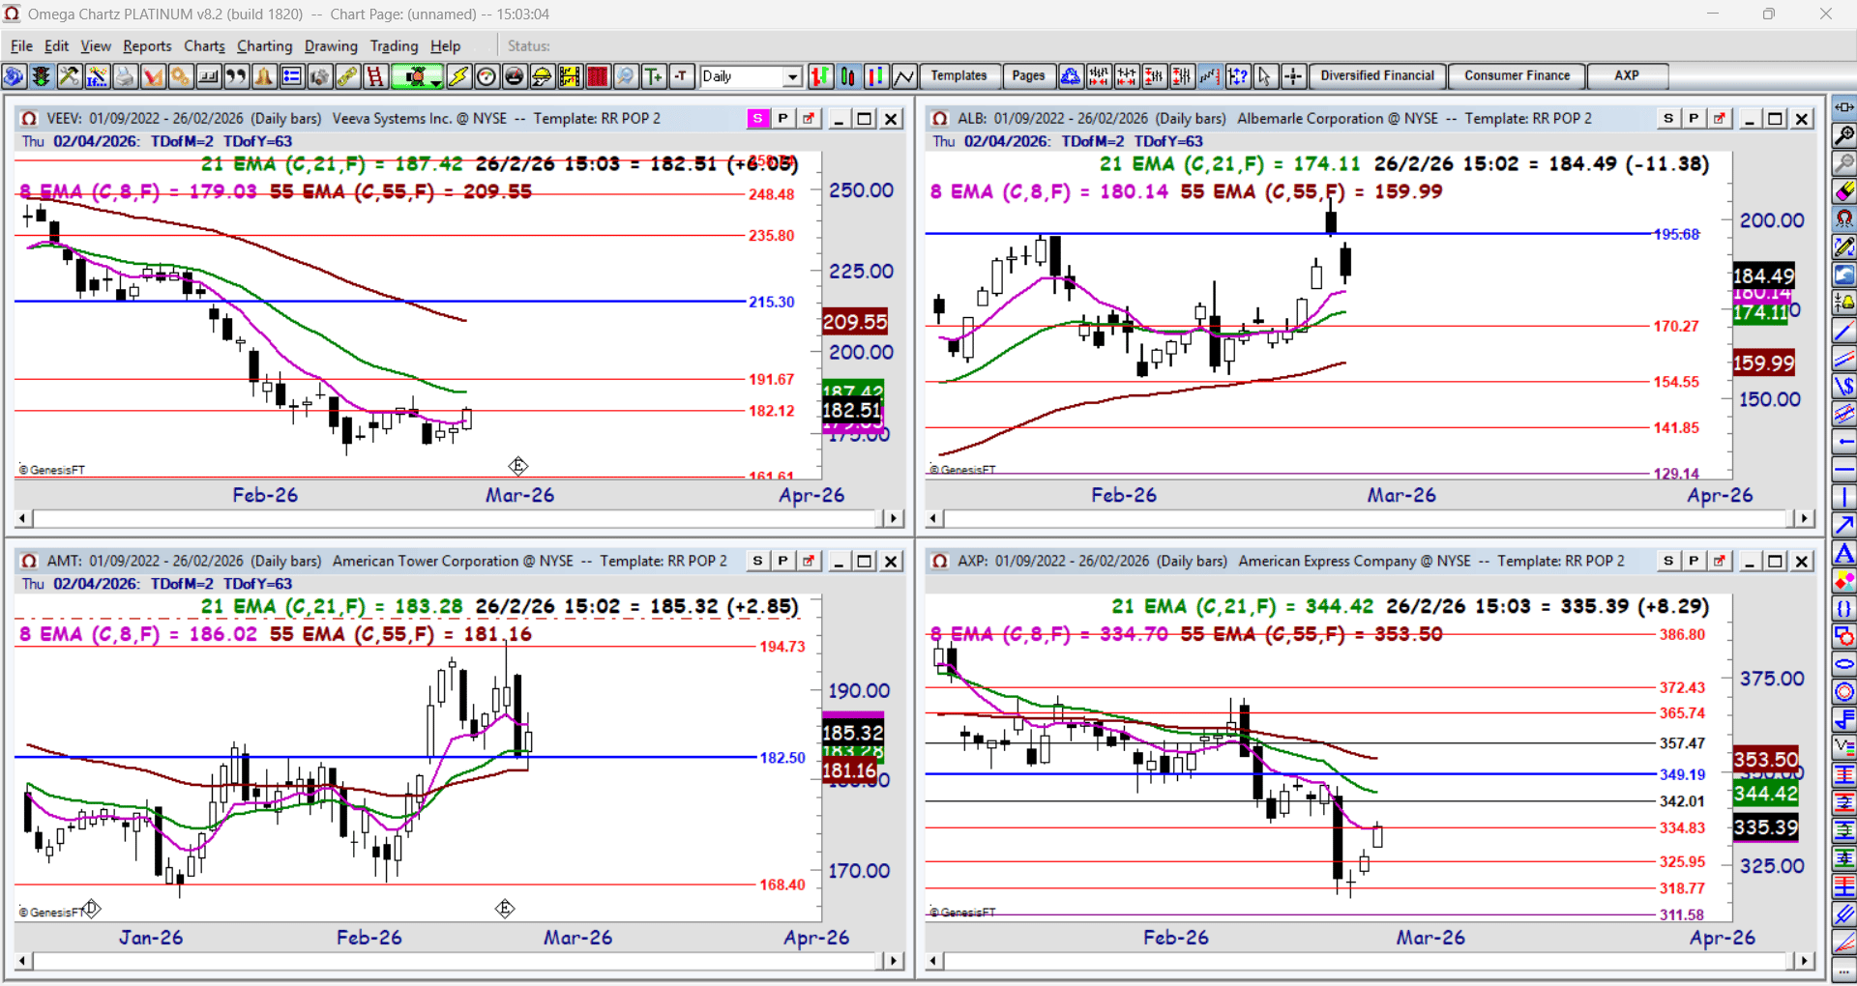This screenshot has width=1857, height=986.
Task: Click the Diversified Financial button
Action: click(x=1377, y=75)
